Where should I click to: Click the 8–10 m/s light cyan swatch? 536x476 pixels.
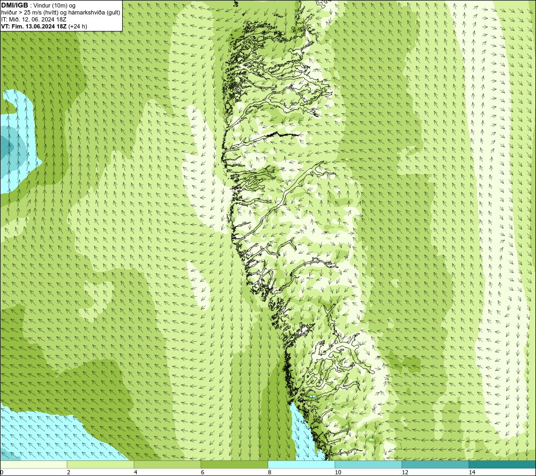[301, 464]
